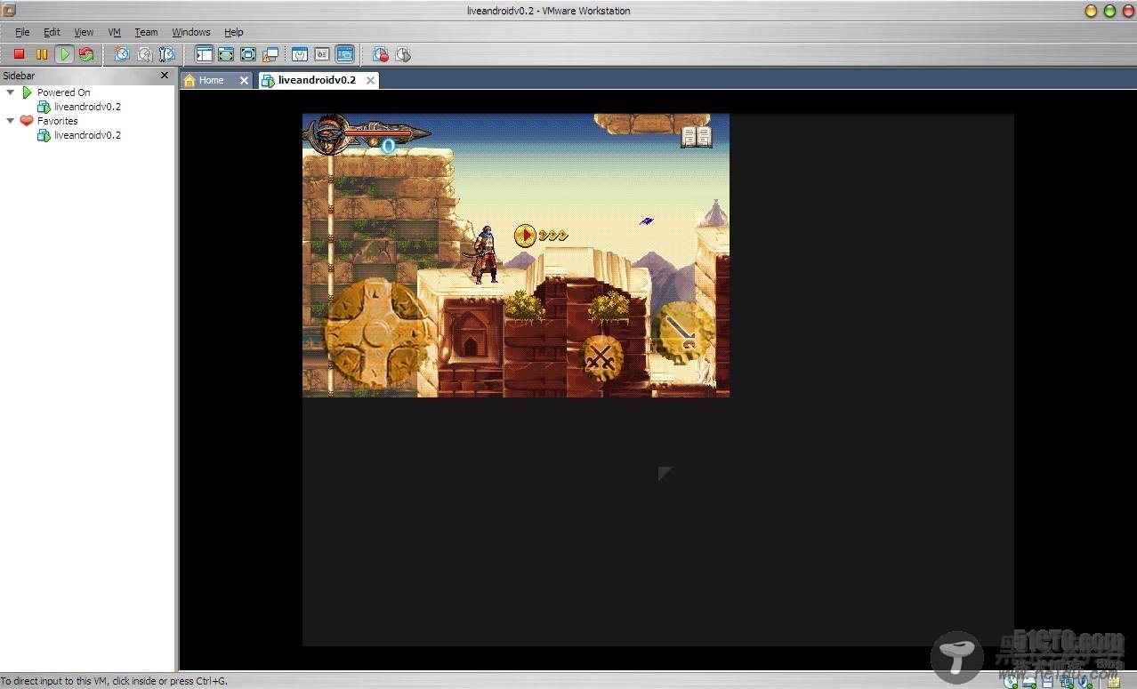This screenshot has height=689, width=1137.
Task: Tap the sword button in game
Action: pyautogui.click(x=682, y=334)
